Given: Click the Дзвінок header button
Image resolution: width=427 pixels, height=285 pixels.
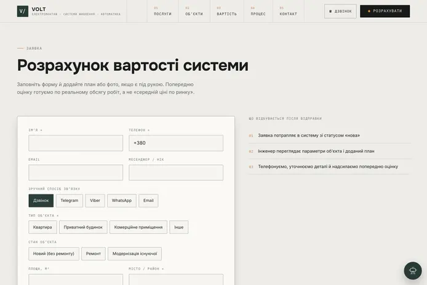Looking at the screenshot, I should tap(340, 11).
